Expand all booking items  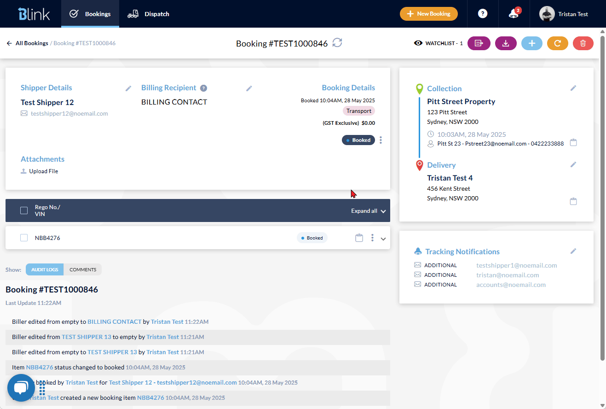[x=368, y=211]
